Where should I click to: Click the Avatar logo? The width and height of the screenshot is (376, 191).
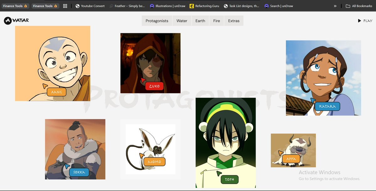pos(16,21)
